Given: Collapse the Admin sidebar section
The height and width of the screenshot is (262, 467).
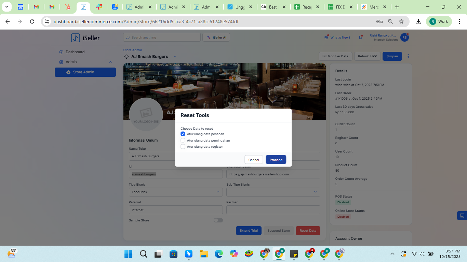Looking at the screenshot, I should pyautogui.click(x=110, y=62).
